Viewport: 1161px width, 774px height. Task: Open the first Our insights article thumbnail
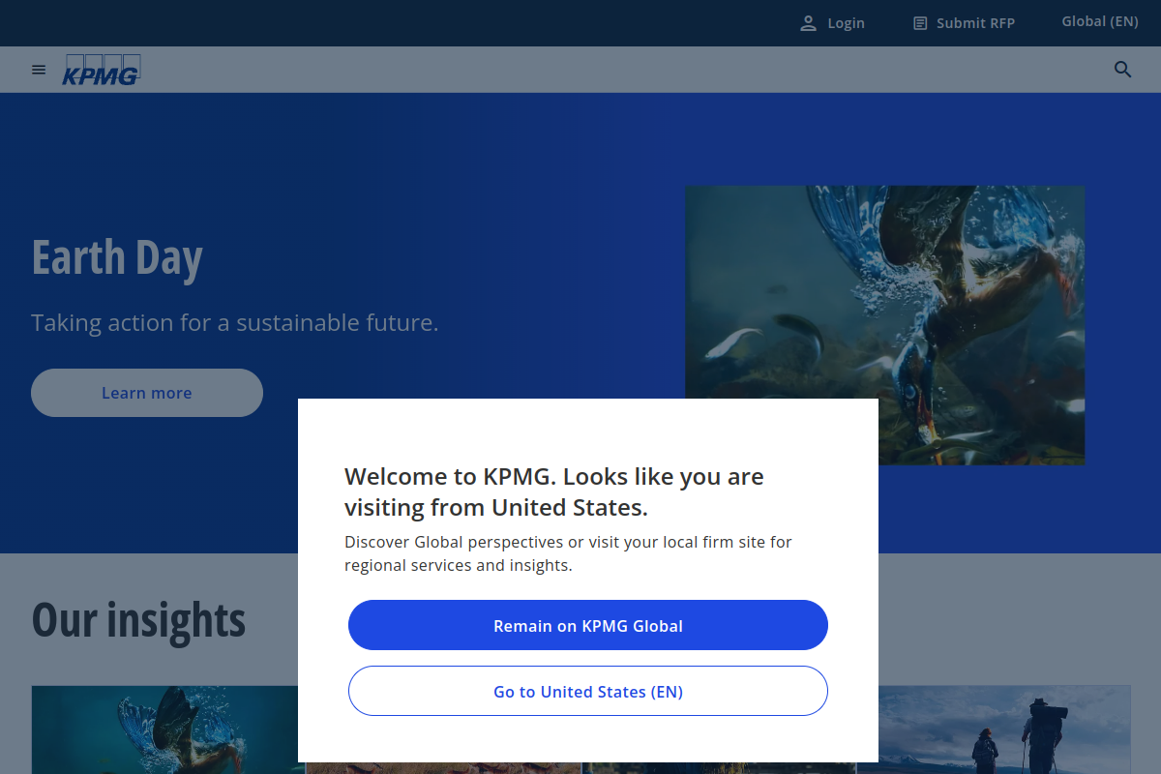coord(164,730)
